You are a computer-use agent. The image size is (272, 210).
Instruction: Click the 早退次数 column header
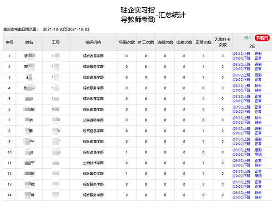pyautogui.click(x=126, y=42)
